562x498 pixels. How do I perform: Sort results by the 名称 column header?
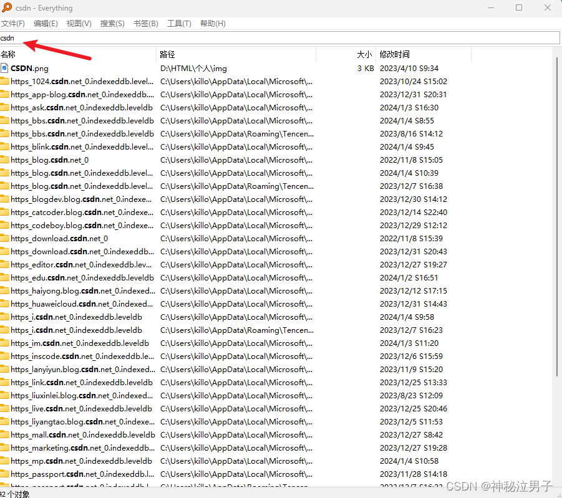[x=78, y=54]
